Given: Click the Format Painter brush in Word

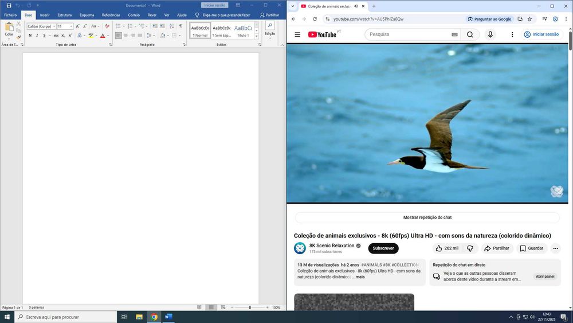Looking at the screenshot, I should pyautogui.click(x=19, y=37).
